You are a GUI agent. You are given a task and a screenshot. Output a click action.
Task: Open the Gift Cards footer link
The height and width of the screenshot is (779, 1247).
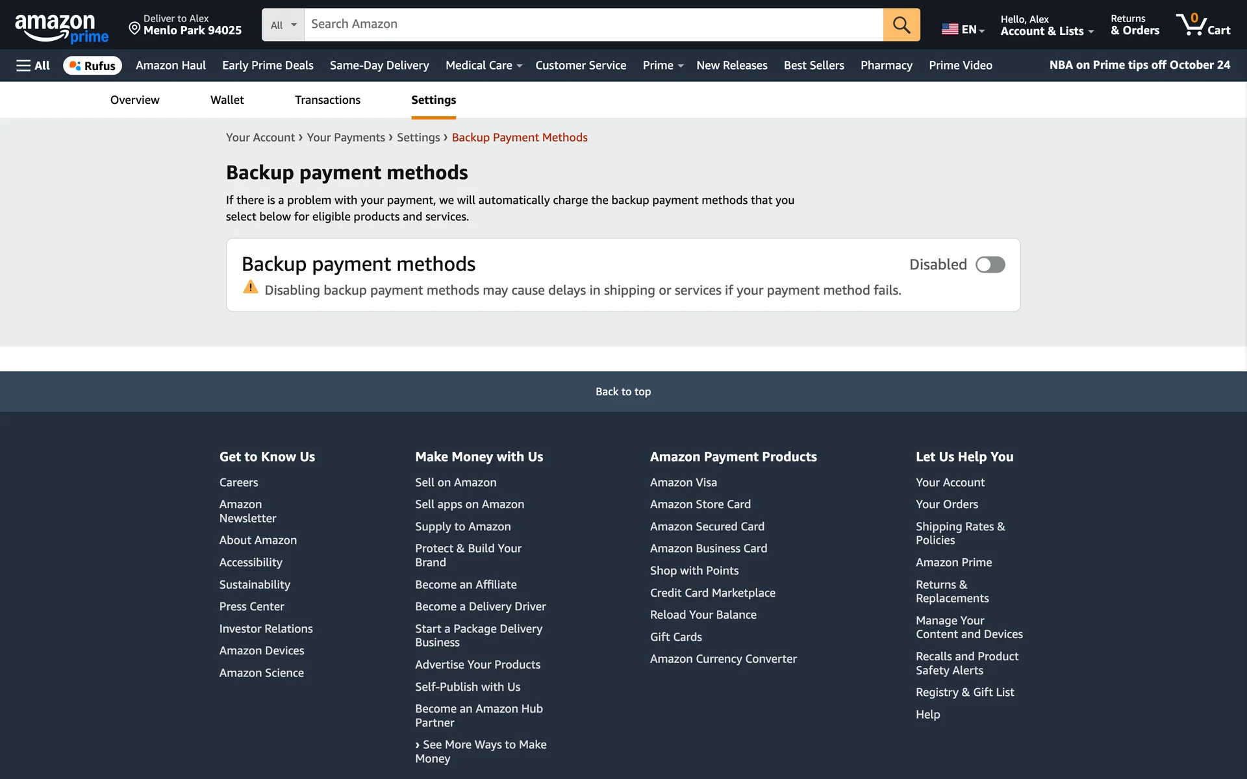pos(675,637)
